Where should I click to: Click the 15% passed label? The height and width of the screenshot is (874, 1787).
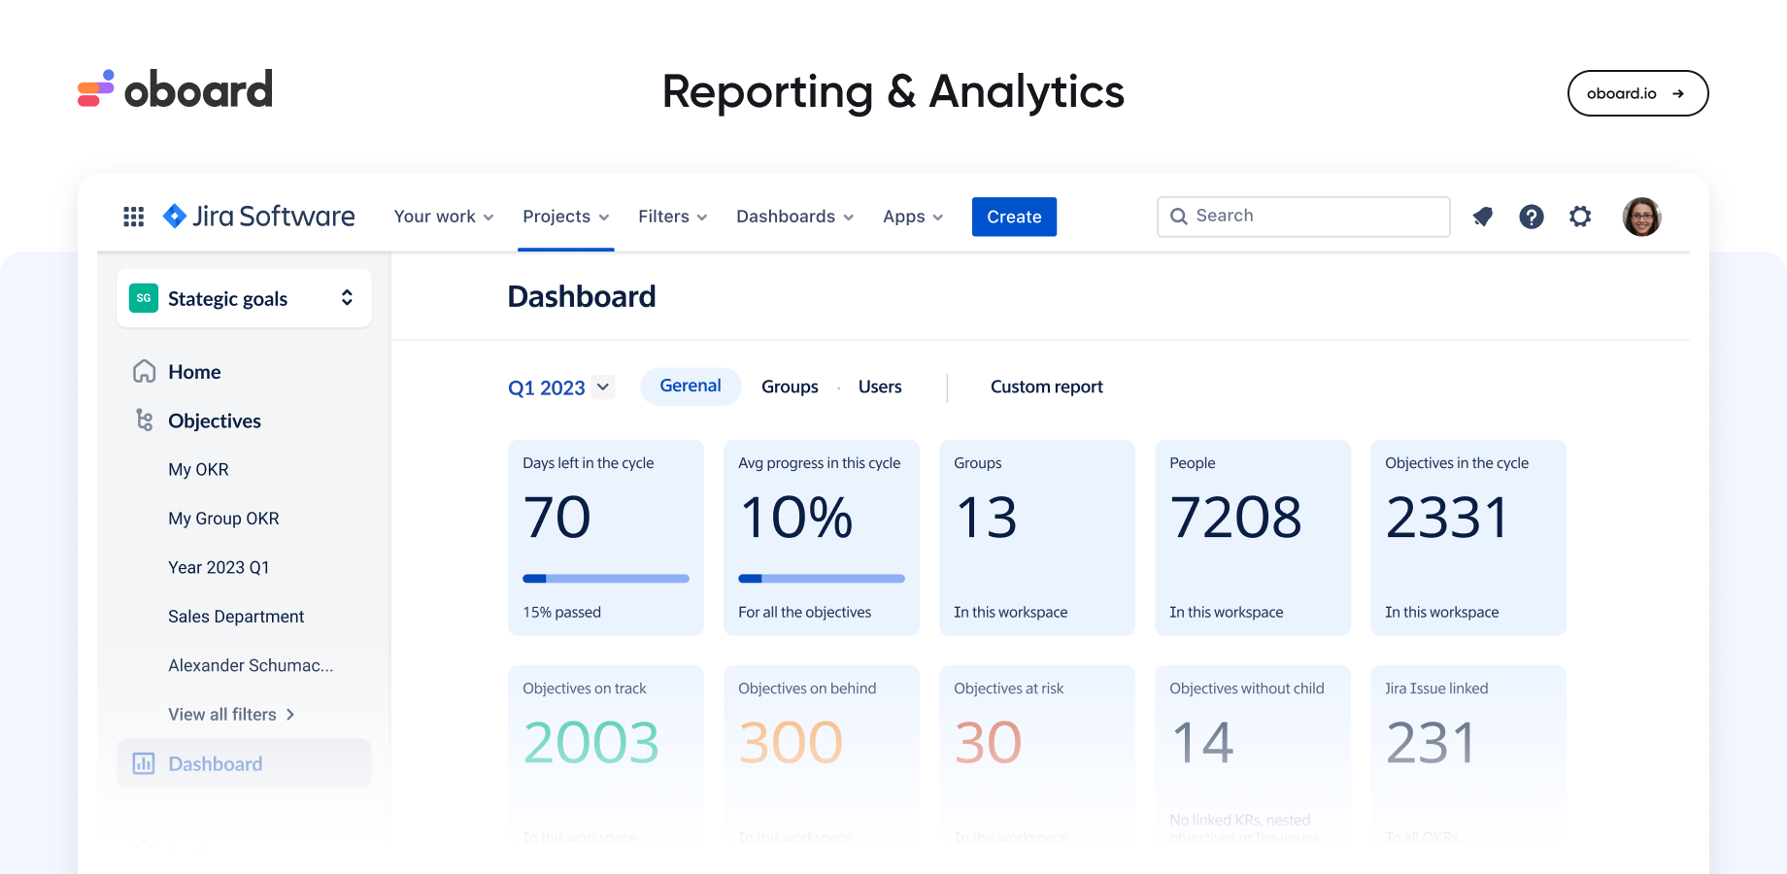coord(561,612)
